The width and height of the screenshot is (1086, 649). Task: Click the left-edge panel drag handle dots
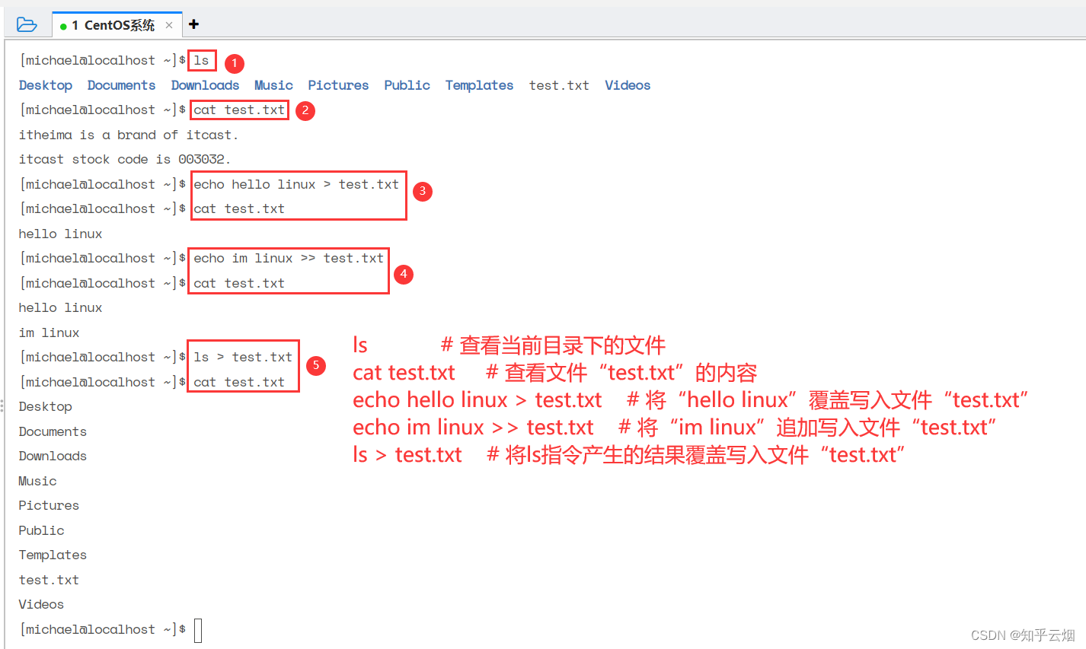[x=2, y=406]
